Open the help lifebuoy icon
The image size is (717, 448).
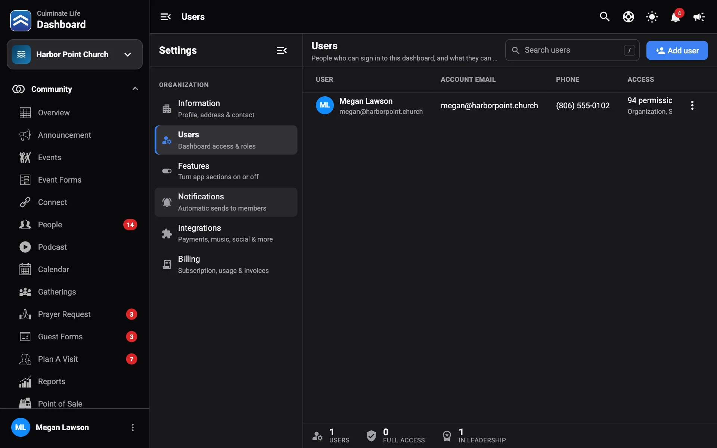pos(628,17)
